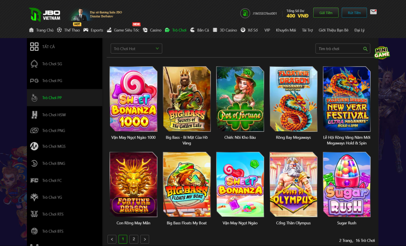This screenshot has width=406, height=246.
Task: Click the Gửi Tiền deposit button
Action: (x=326, y=12)
